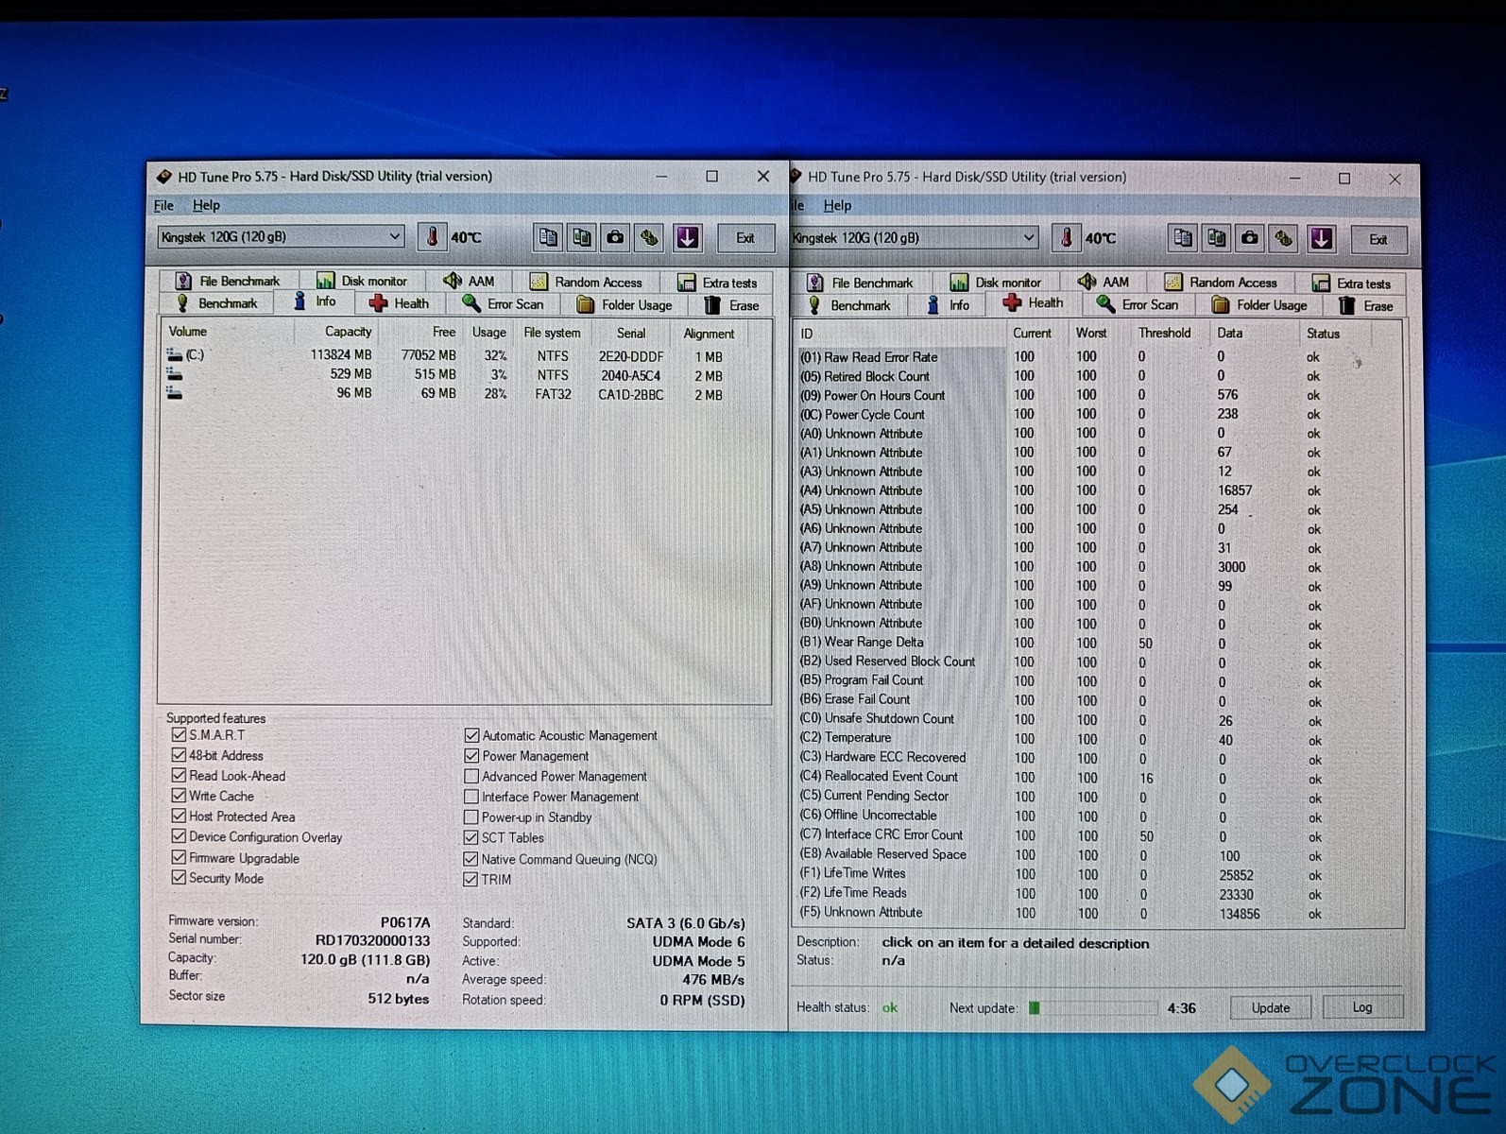
Task: Open Random Access tab in right window
Action: 1222,282
